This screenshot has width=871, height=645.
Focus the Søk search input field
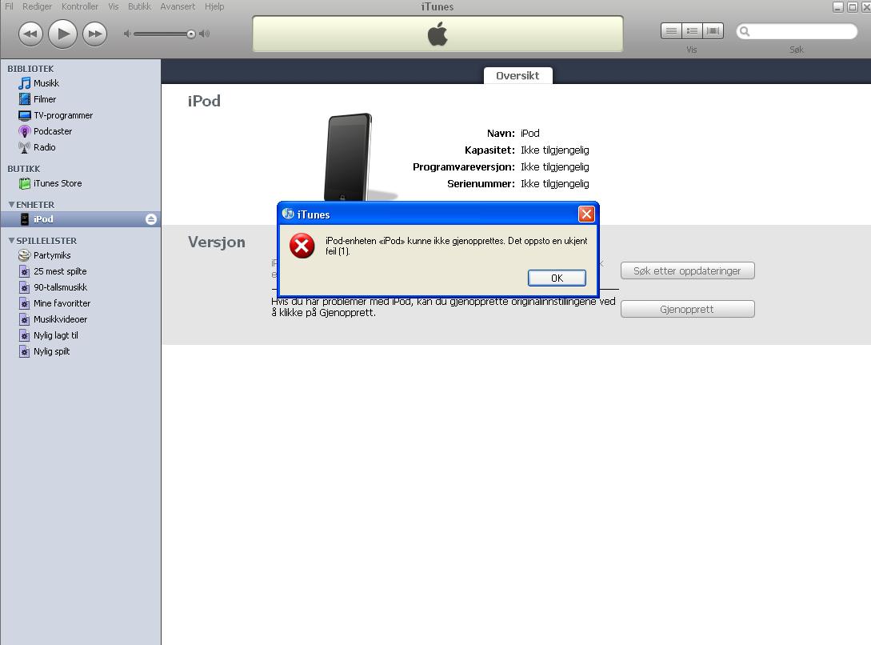[x=797, y=32]
